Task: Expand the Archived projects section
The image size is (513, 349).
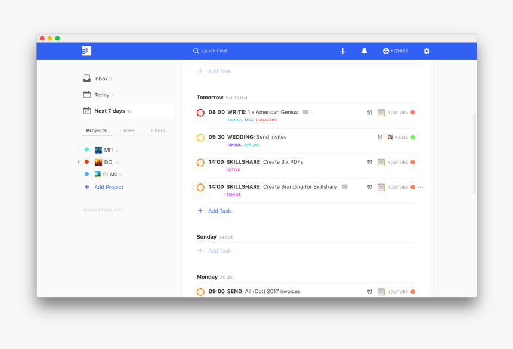Action: (x=103, y=210)
